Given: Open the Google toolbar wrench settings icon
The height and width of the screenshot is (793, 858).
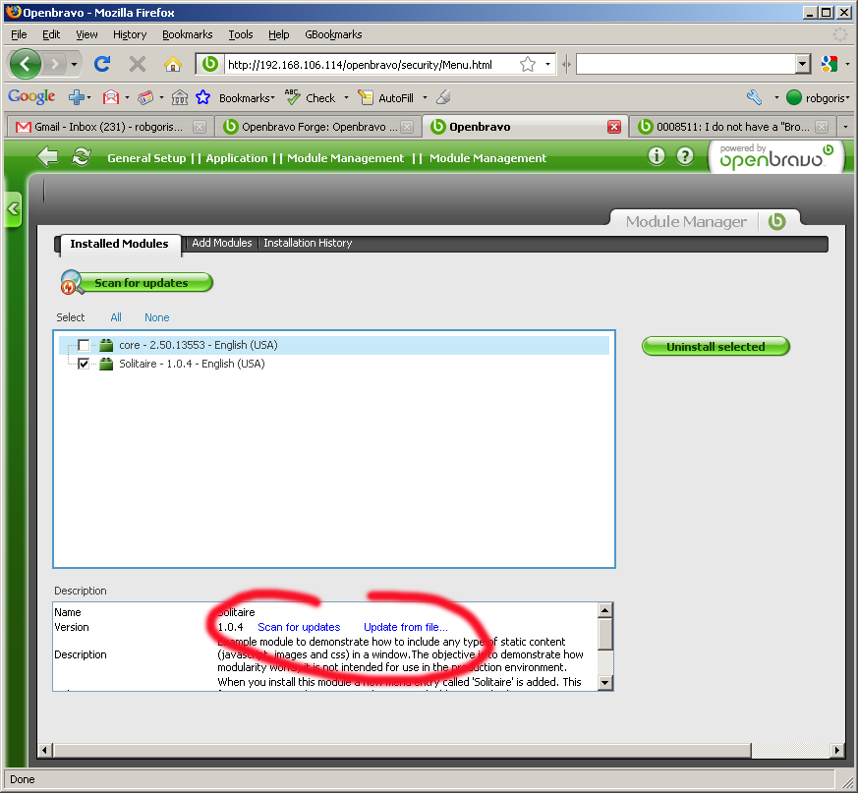Looking at the screenshot, I should pos(754,97).
